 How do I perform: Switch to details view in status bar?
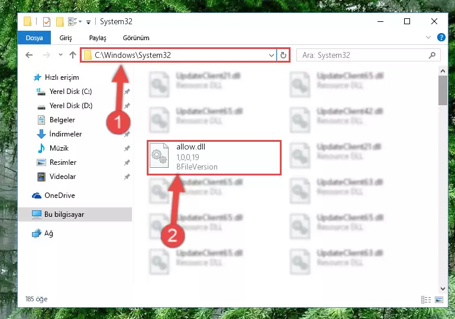tap(425, 300)
